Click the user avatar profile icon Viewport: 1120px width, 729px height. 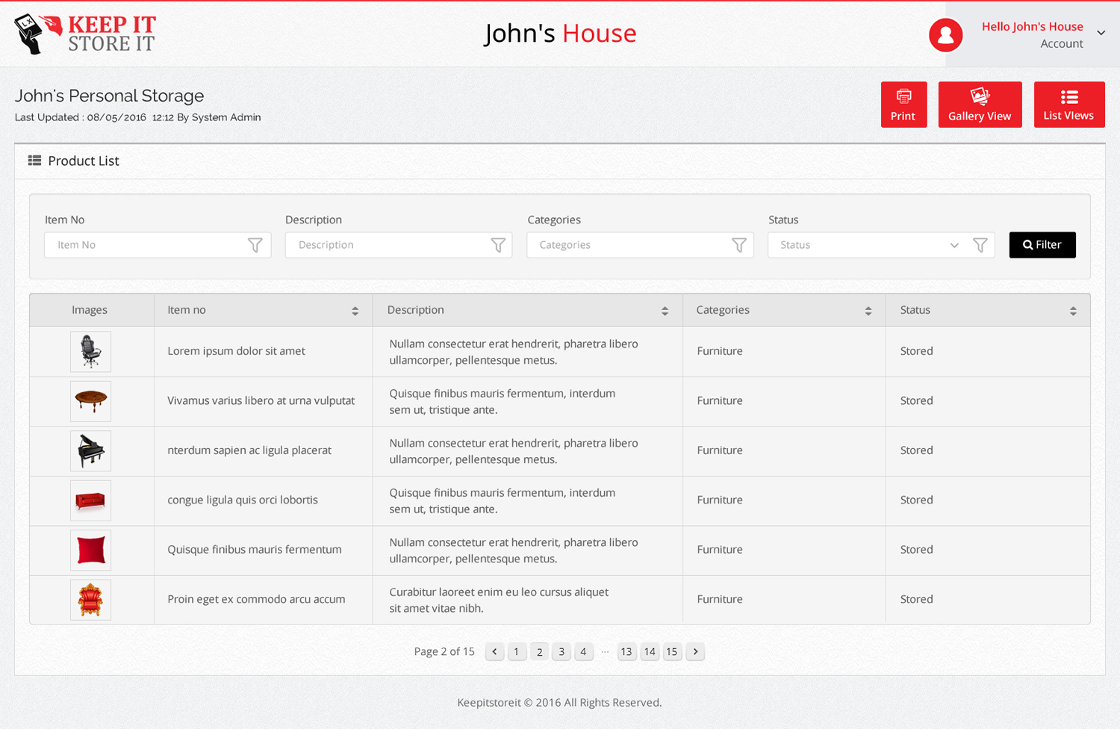[945, 35]
